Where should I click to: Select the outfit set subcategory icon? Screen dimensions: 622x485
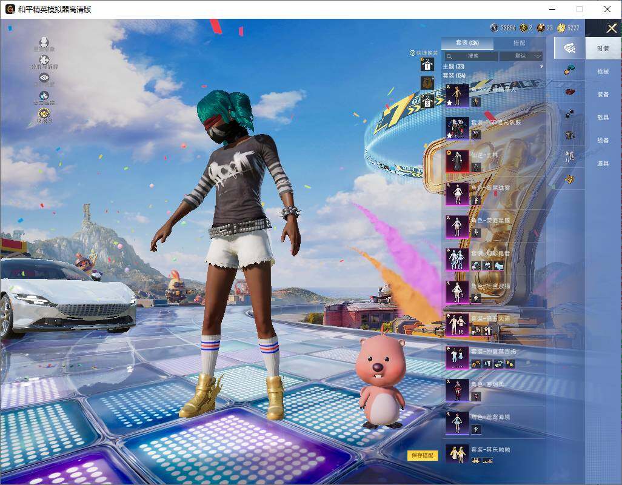(x=570, y=48)
